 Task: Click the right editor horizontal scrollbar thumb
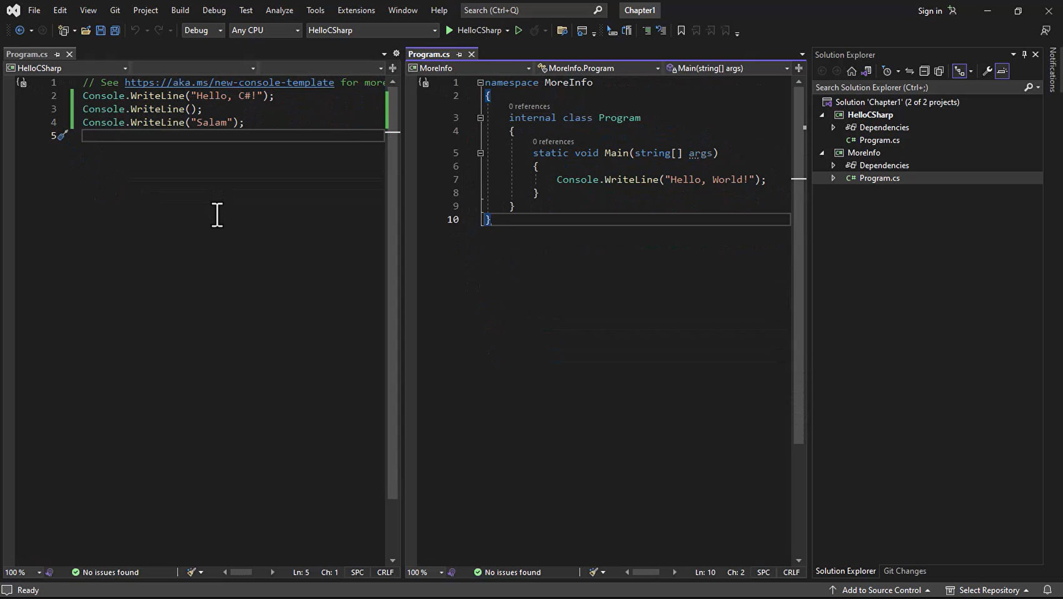tap(646, 572)
